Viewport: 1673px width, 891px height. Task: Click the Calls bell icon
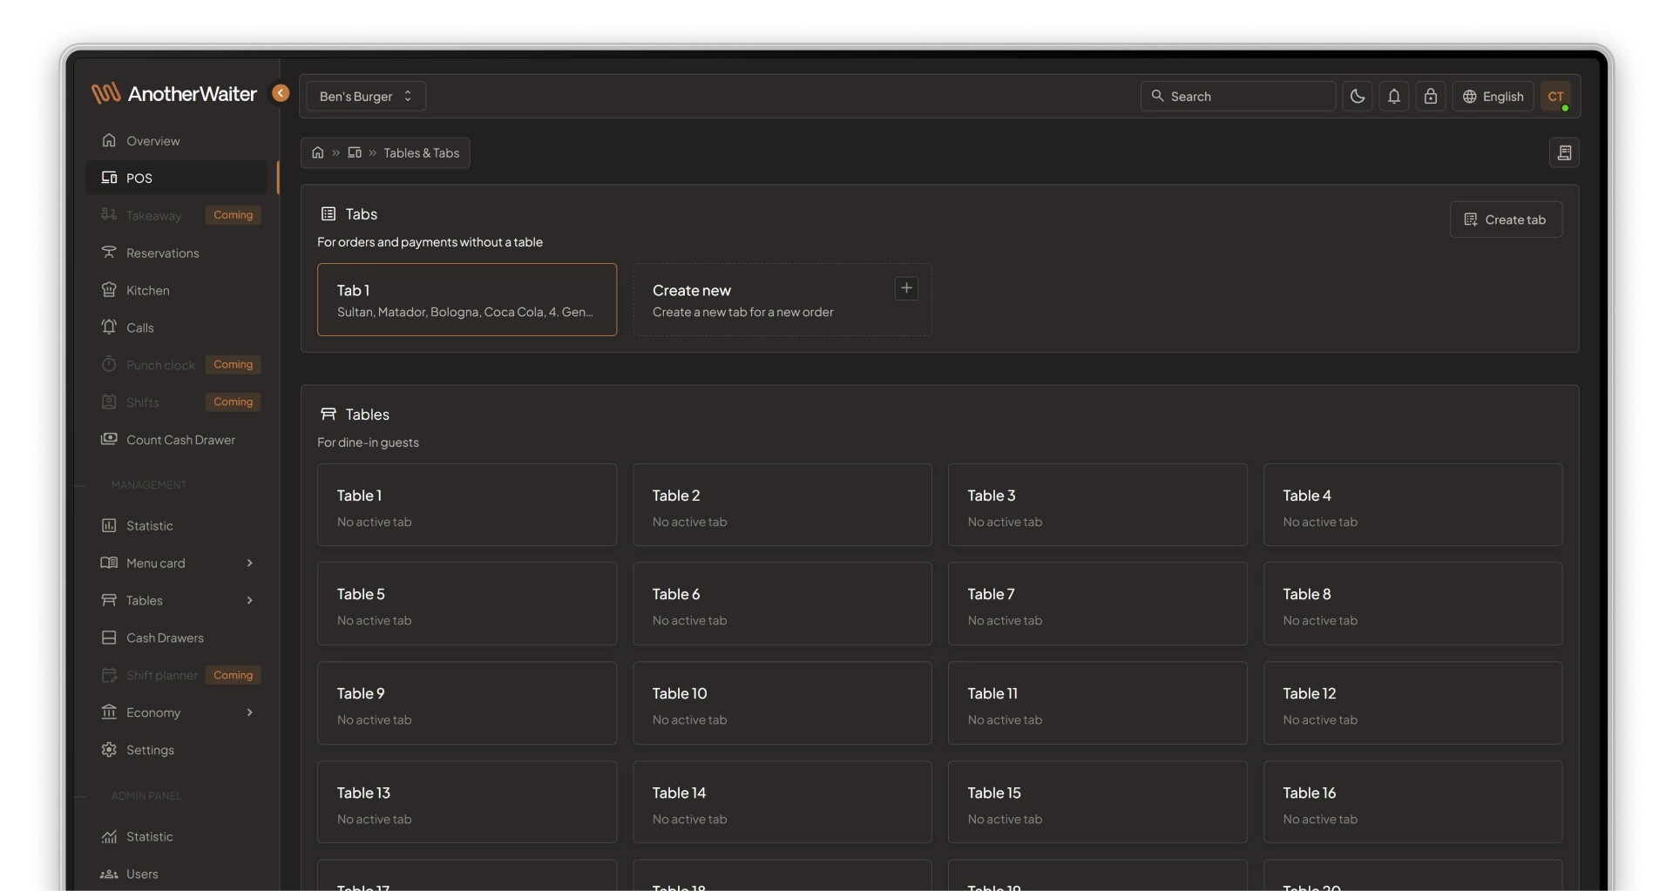point(109,327)
